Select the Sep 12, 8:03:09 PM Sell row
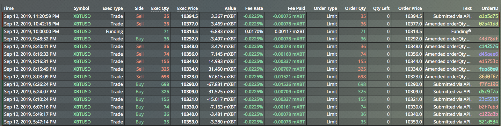Viewport: 501px width, 126px height. click(250, 77)
